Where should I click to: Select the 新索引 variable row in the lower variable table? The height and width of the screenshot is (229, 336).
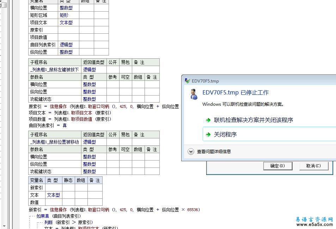click(x=65, y=188)
